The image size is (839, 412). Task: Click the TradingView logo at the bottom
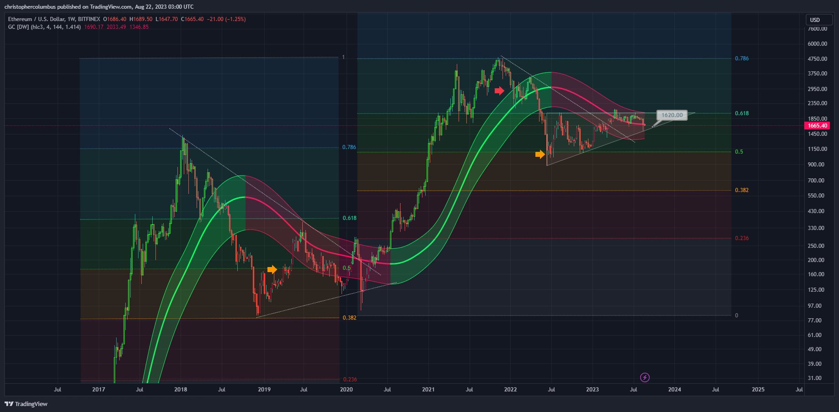26,404
